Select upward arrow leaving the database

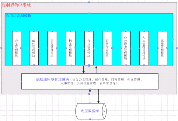(90, 96)
